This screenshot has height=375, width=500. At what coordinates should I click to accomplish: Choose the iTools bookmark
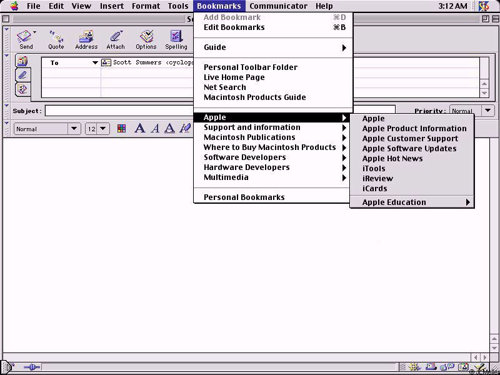coord(412,169)
